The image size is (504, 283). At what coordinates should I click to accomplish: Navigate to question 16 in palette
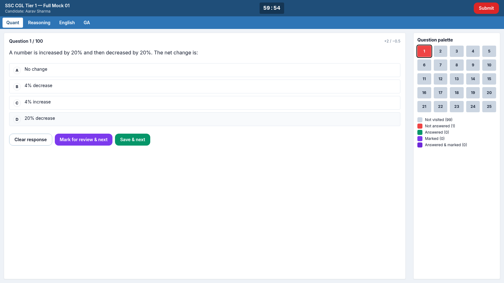[x=424, y=93]
